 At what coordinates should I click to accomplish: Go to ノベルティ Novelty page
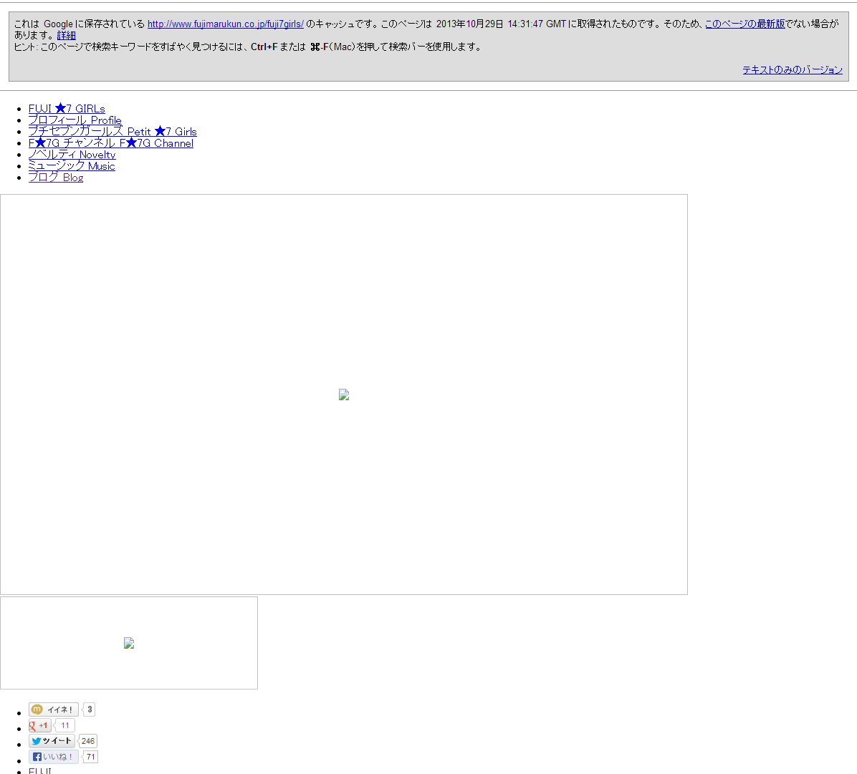tap(72, 155)
